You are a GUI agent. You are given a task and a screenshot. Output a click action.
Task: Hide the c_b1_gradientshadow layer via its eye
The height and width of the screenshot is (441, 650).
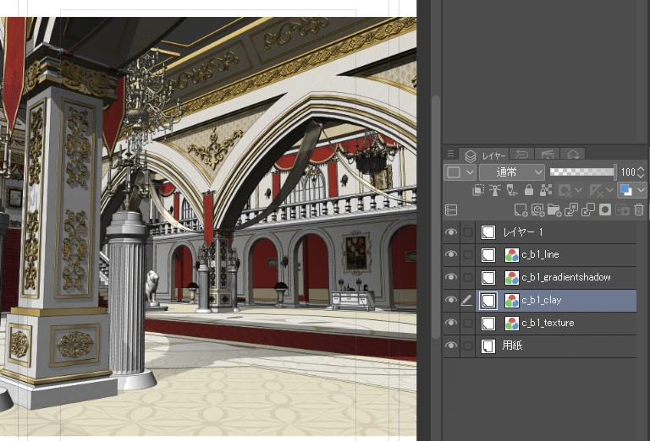450,277
